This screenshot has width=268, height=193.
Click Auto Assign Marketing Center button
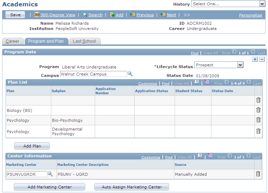point(132,187)
